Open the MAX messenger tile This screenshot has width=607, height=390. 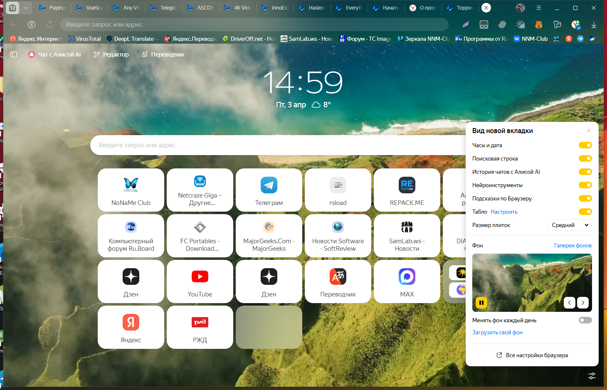pos(407,281)
